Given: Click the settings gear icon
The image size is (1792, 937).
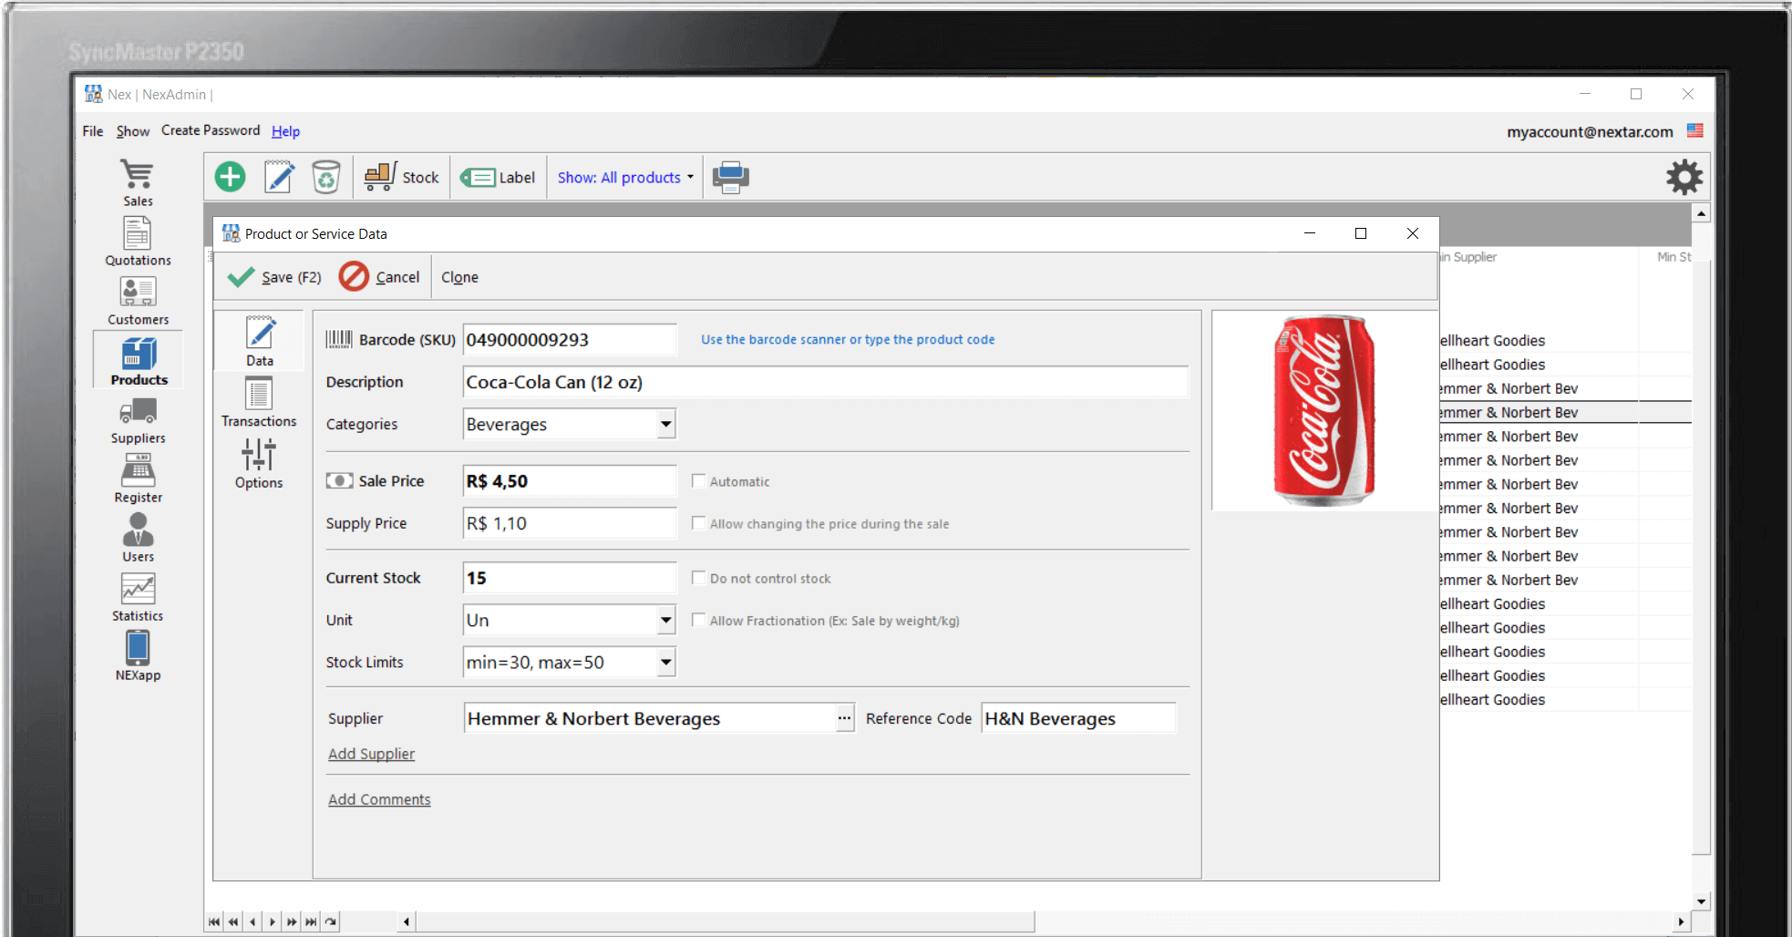Looking at the screenshot, I should [1684, 177].
